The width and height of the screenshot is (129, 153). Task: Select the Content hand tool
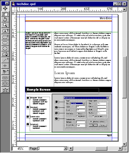(x=5, y=14)
